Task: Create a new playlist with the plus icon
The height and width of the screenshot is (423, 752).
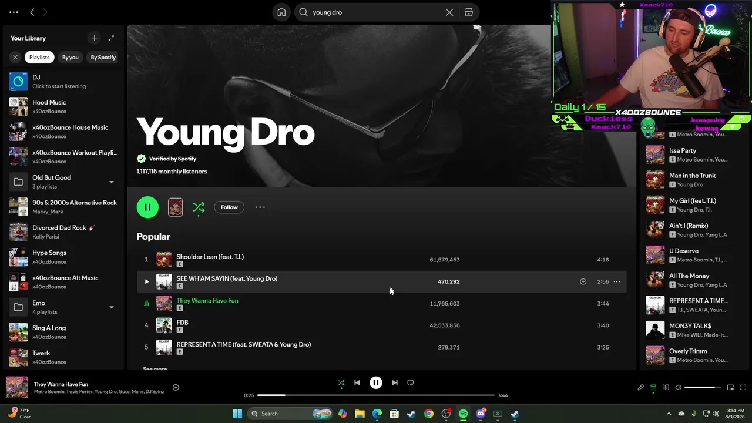Action: (x=94, y=38)
